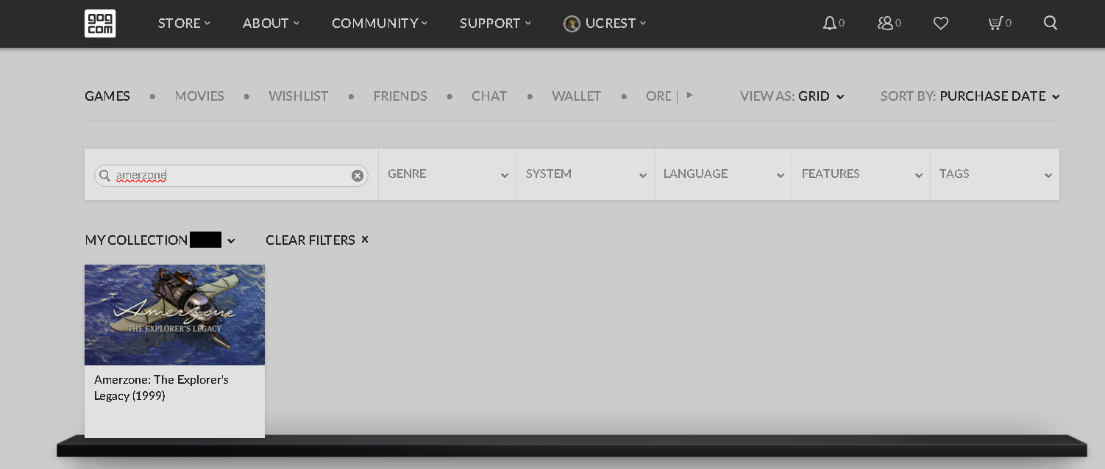Open the STORE menu

pos(184,24)
